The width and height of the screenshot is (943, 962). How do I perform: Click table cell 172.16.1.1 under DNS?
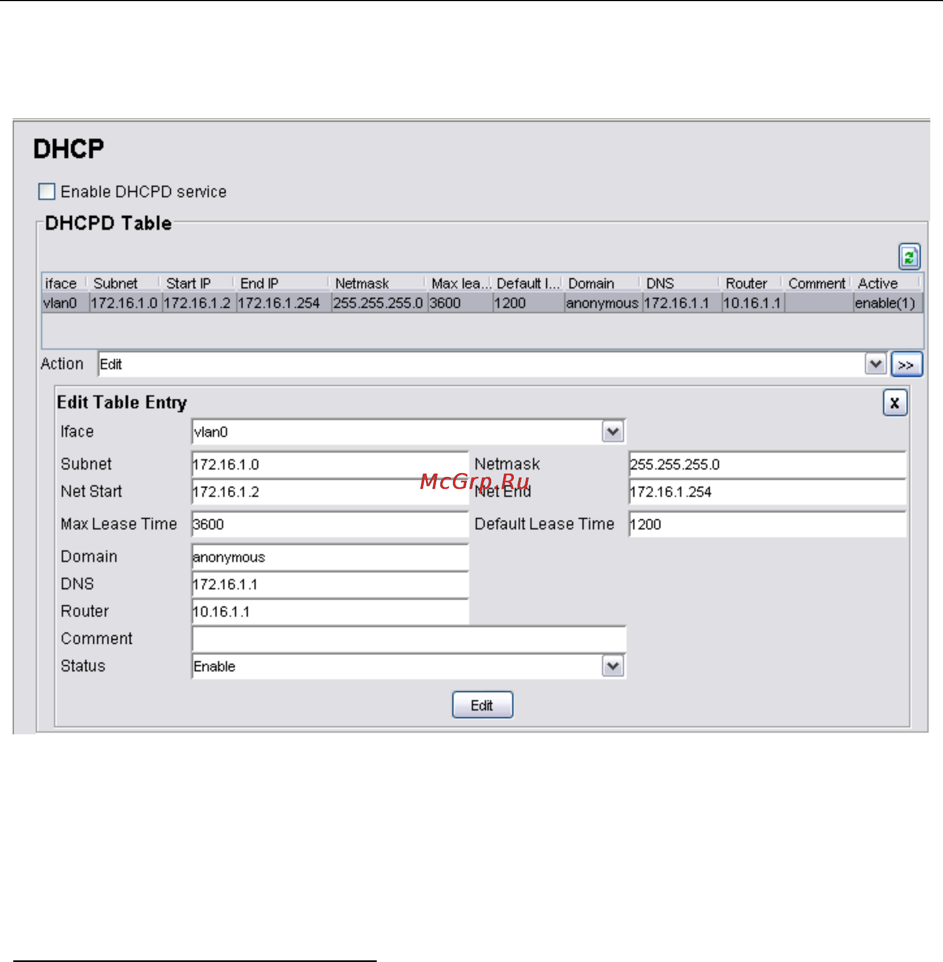click(682, 303)
